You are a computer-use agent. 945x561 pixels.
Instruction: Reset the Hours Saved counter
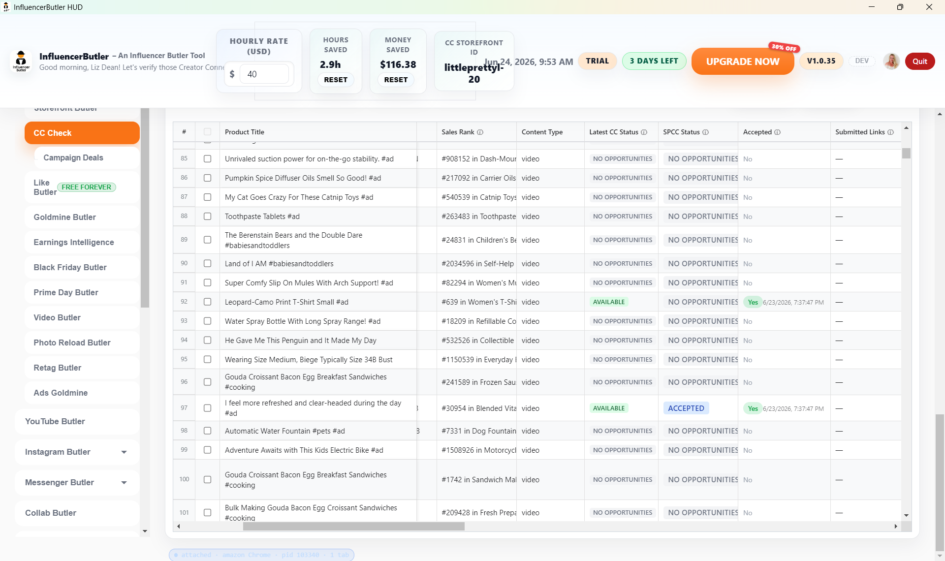pyautogui.click(x=336, y=80)
